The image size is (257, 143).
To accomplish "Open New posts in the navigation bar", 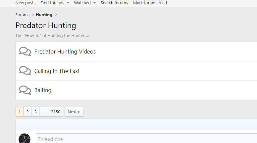I will click(x=26, y=3).
